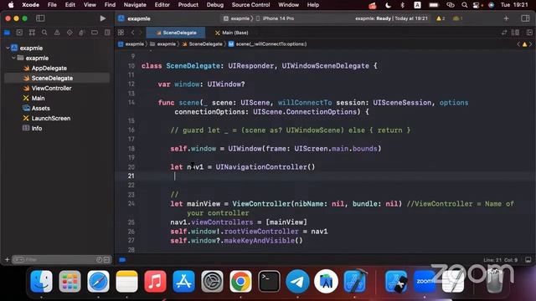The image size is (536, 301).
Task: Click the plus Library button
Action: pos(506,18)
